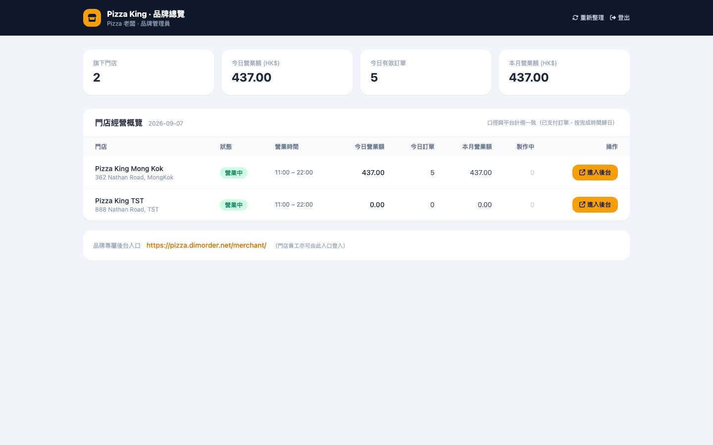The width and height of the screenshot is (713, 445).
Task: Click the 本月營業額 (HK$) summary card
Action: pos(564,72)
